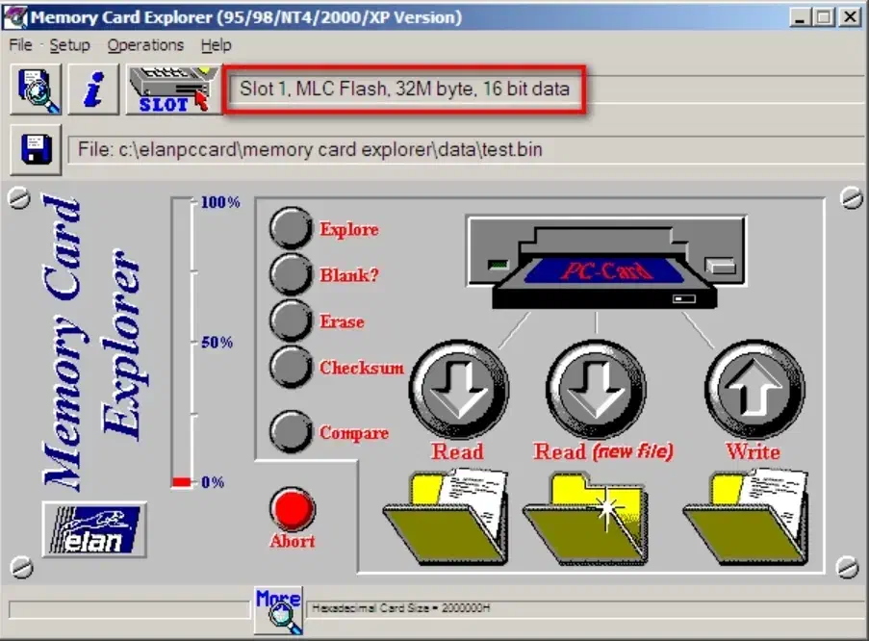Viewport: 869px width, 641px height.
Task: Click the floppy disk save icon
Action: (36, 150)
